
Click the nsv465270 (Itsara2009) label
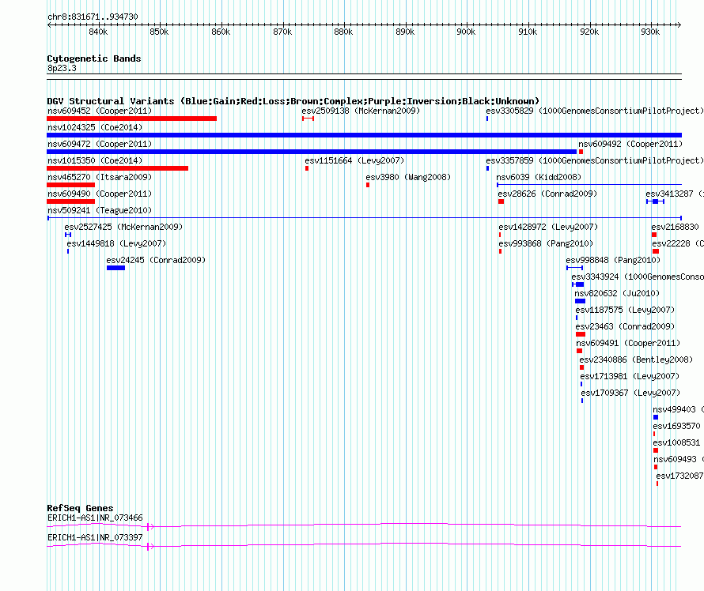100,177
